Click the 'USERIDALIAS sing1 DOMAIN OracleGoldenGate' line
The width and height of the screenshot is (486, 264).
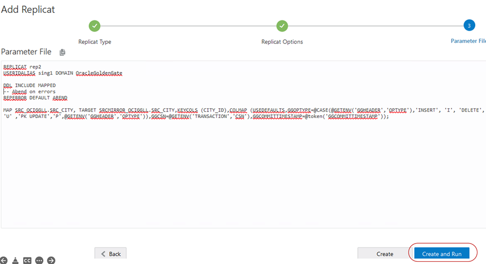coord(63,73)
